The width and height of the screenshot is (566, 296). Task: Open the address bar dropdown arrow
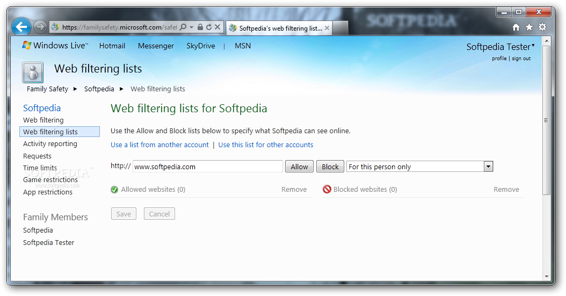191,27
